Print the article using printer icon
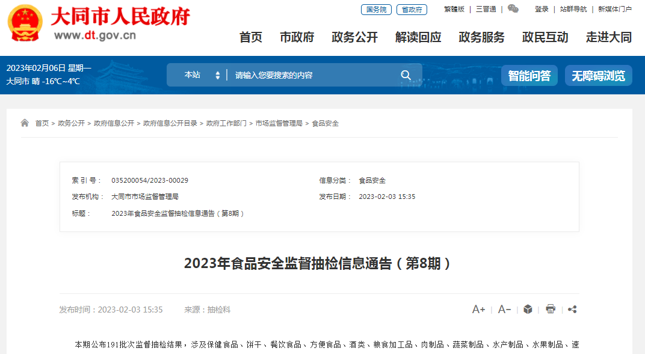645x354 pixels. click(551, 309)
